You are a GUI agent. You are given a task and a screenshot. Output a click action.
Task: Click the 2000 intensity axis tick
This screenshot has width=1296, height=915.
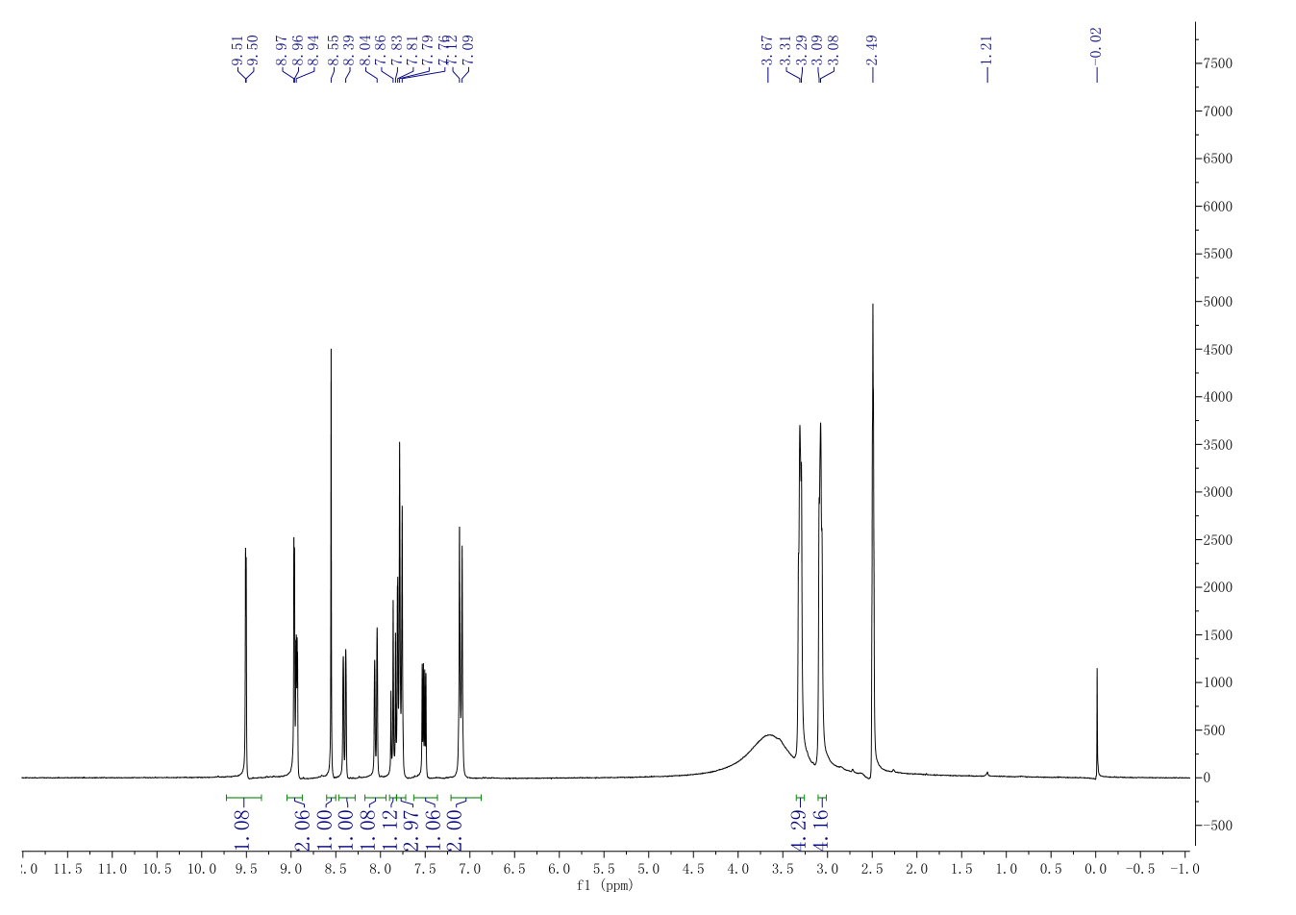click(1219, 587)
